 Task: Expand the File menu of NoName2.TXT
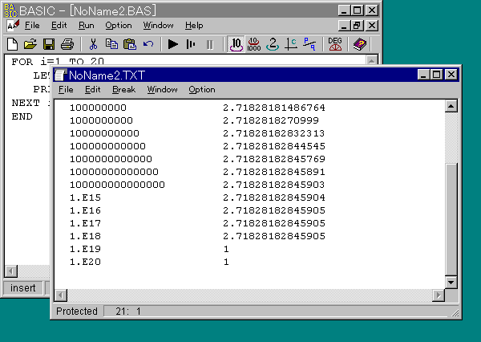pos(66,89)
